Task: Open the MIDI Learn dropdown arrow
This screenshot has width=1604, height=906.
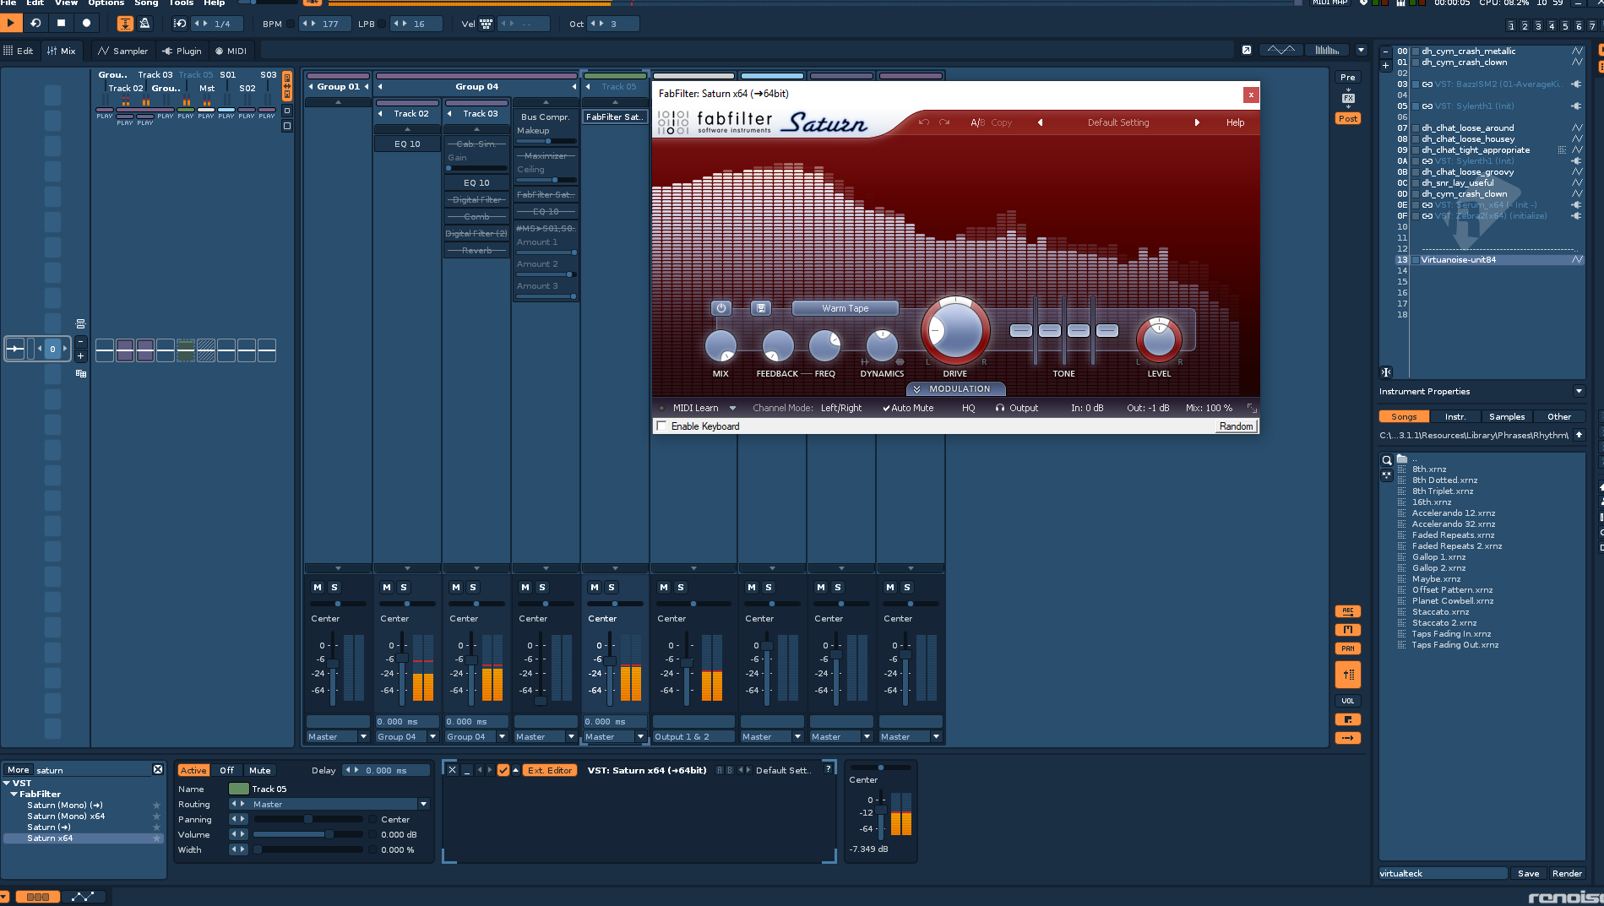Action: point(732,408)
